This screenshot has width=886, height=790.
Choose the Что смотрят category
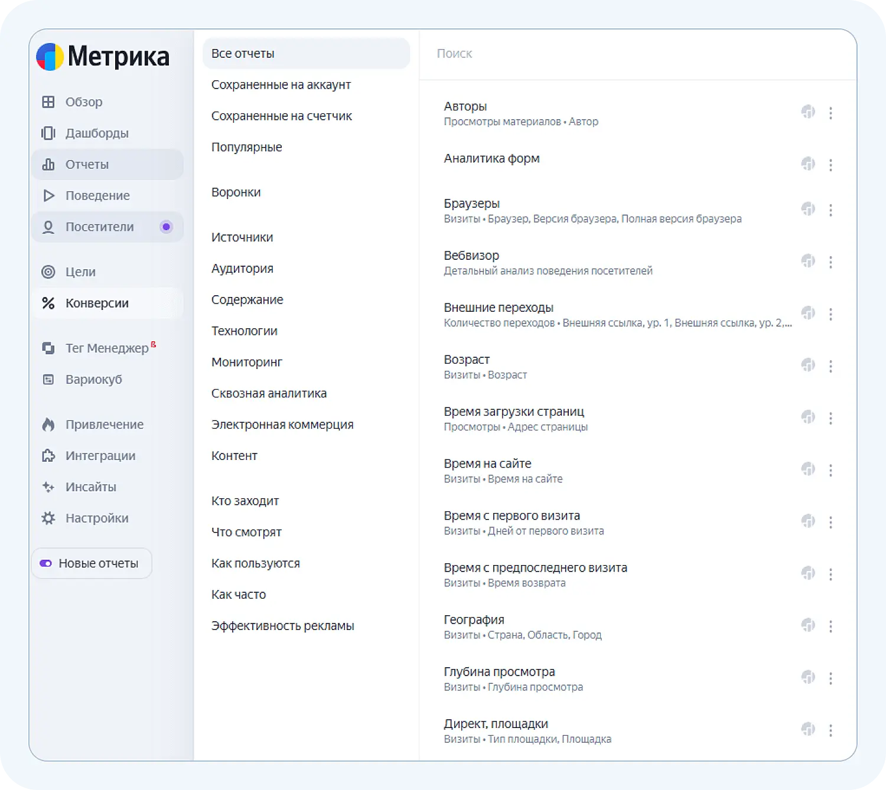(x=246, y=533)
